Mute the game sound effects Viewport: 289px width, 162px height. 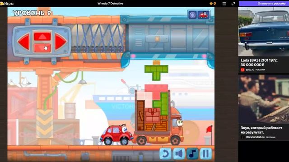point(179,153)
